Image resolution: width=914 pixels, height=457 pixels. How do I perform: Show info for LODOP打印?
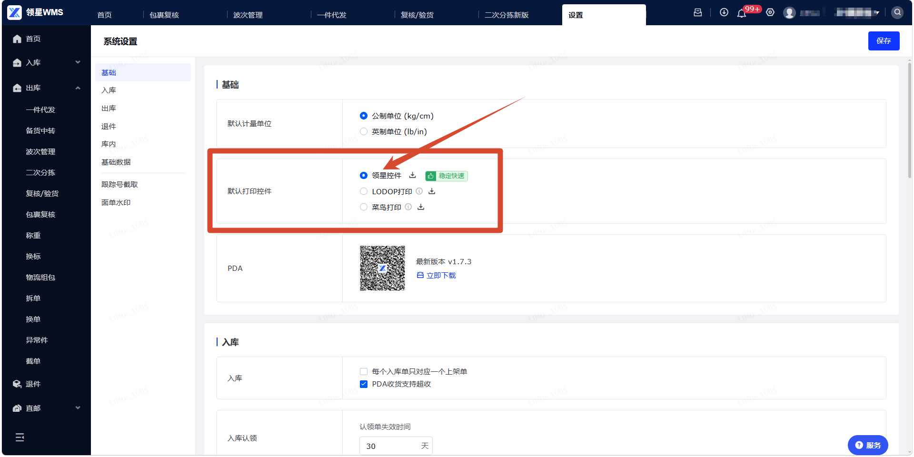(419, 191)
